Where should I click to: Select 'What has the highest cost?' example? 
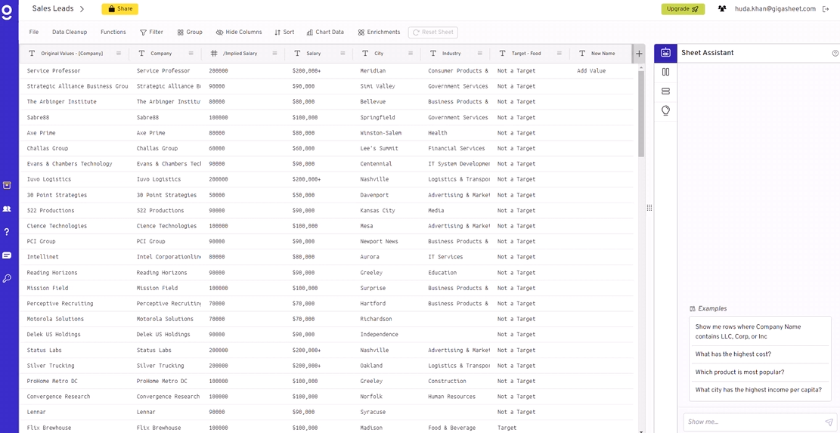click(760, 354)
